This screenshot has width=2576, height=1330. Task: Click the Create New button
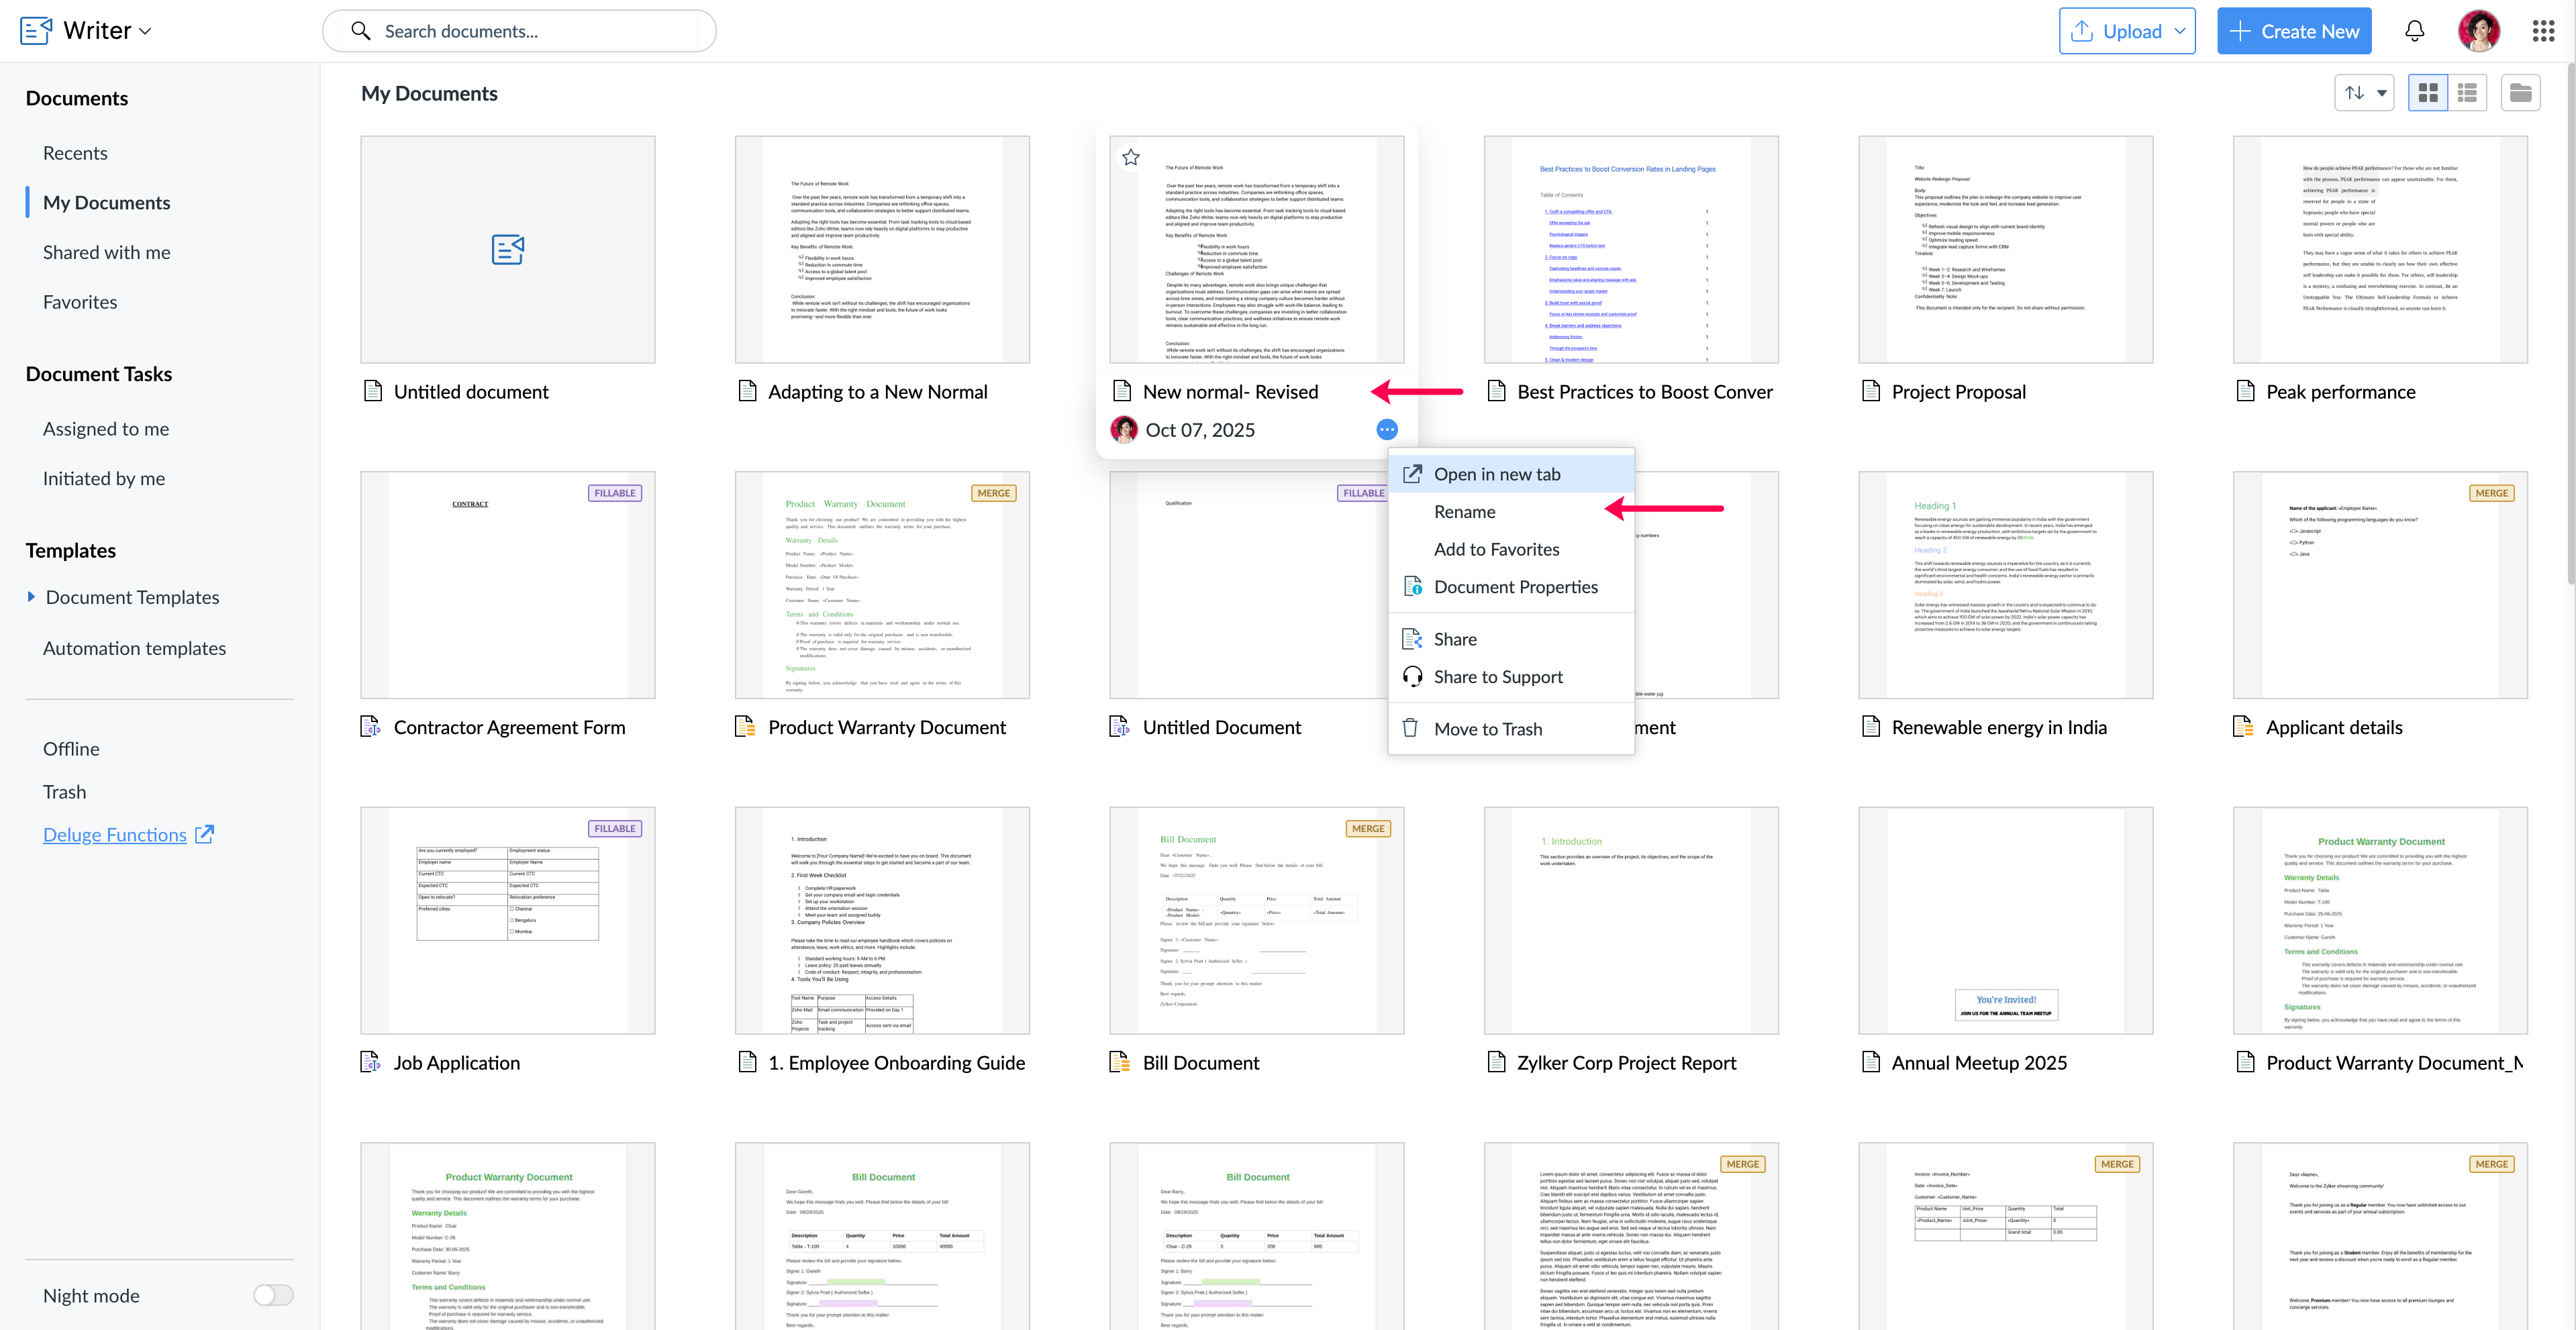tap(2294, 31)
